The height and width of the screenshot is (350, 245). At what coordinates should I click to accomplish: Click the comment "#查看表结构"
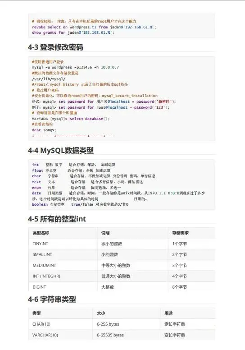pyautogui.click(x=42, y=124)
